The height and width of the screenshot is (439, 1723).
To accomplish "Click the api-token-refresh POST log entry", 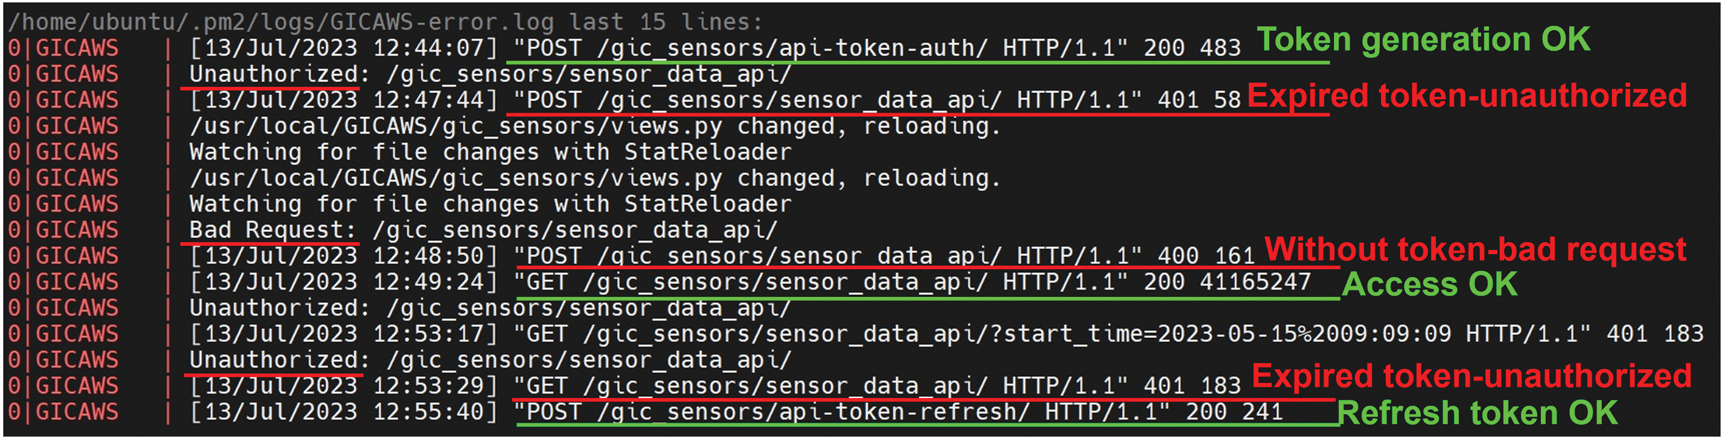I will (898, 413).
